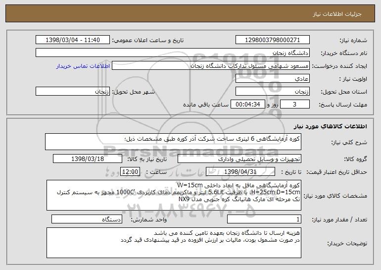Click the buyer notes text area هزینه ارسال

174,243
